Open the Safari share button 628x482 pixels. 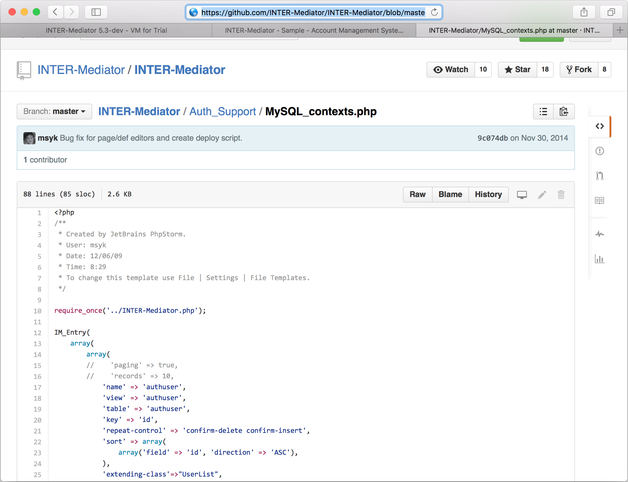point(584,12)
